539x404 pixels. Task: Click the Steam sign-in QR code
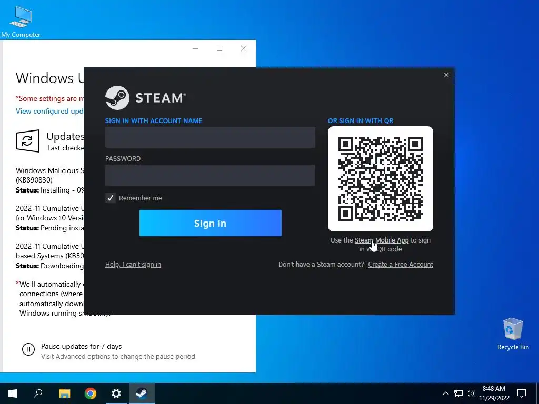(380, 179)
